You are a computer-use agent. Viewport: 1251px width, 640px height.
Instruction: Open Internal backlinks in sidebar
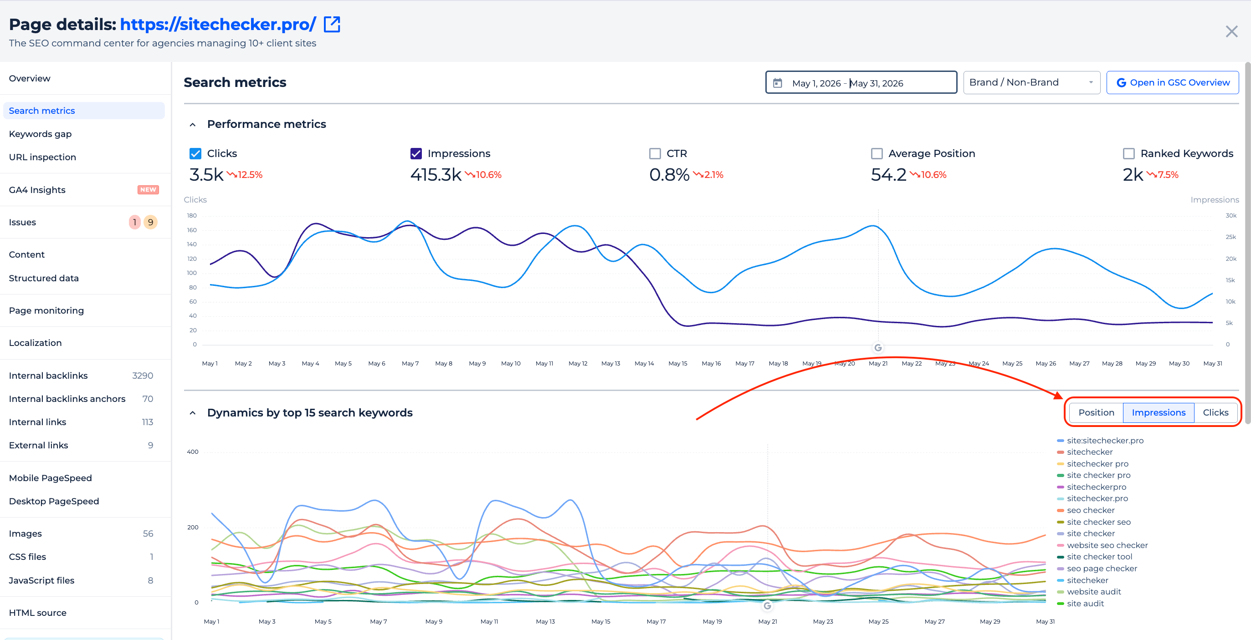click(x=48, y=376)
